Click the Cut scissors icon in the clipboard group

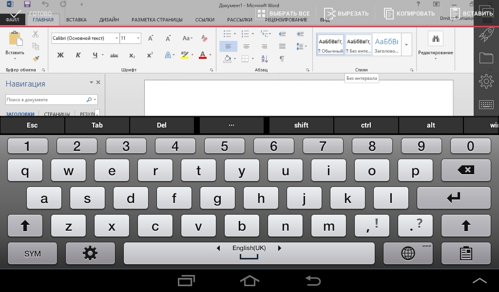(x=35, y=35)
